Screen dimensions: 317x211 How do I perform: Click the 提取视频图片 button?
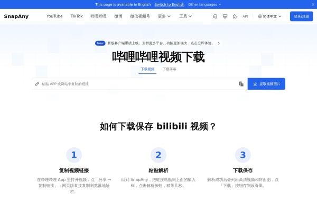(x=266, y=84)
